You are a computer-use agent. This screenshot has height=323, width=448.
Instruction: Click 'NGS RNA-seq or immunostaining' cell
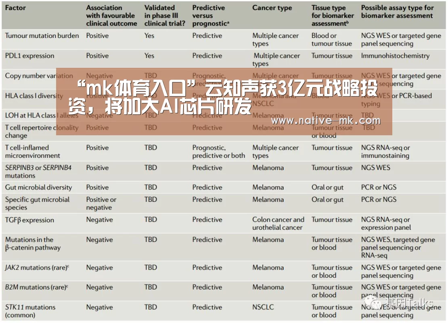pyautogui.click(x=385, y=151)
